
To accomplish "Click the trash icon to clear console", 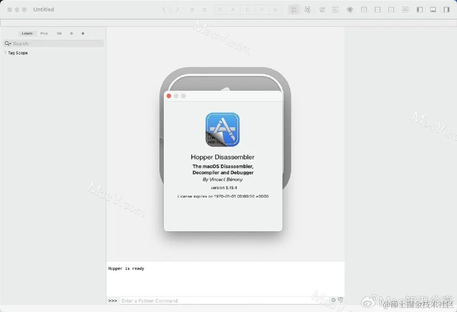I will click(341, 300).
